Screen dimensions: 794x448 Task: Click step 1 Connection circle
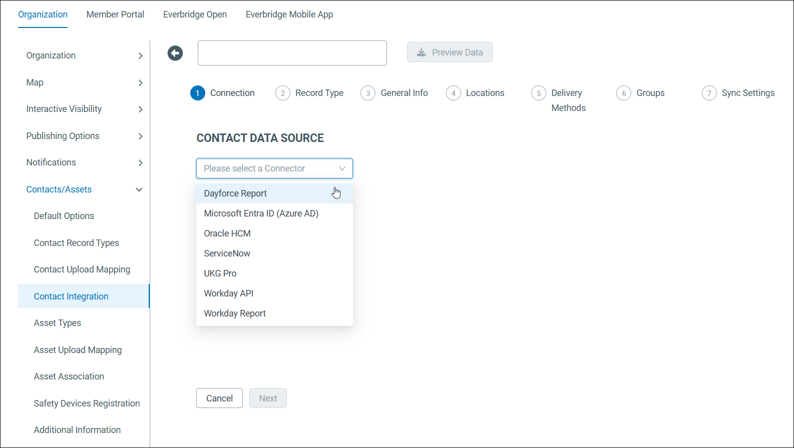pyautogui.click(x=198, y=93)
